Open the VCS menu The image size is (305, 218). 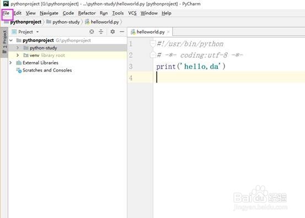132,13
